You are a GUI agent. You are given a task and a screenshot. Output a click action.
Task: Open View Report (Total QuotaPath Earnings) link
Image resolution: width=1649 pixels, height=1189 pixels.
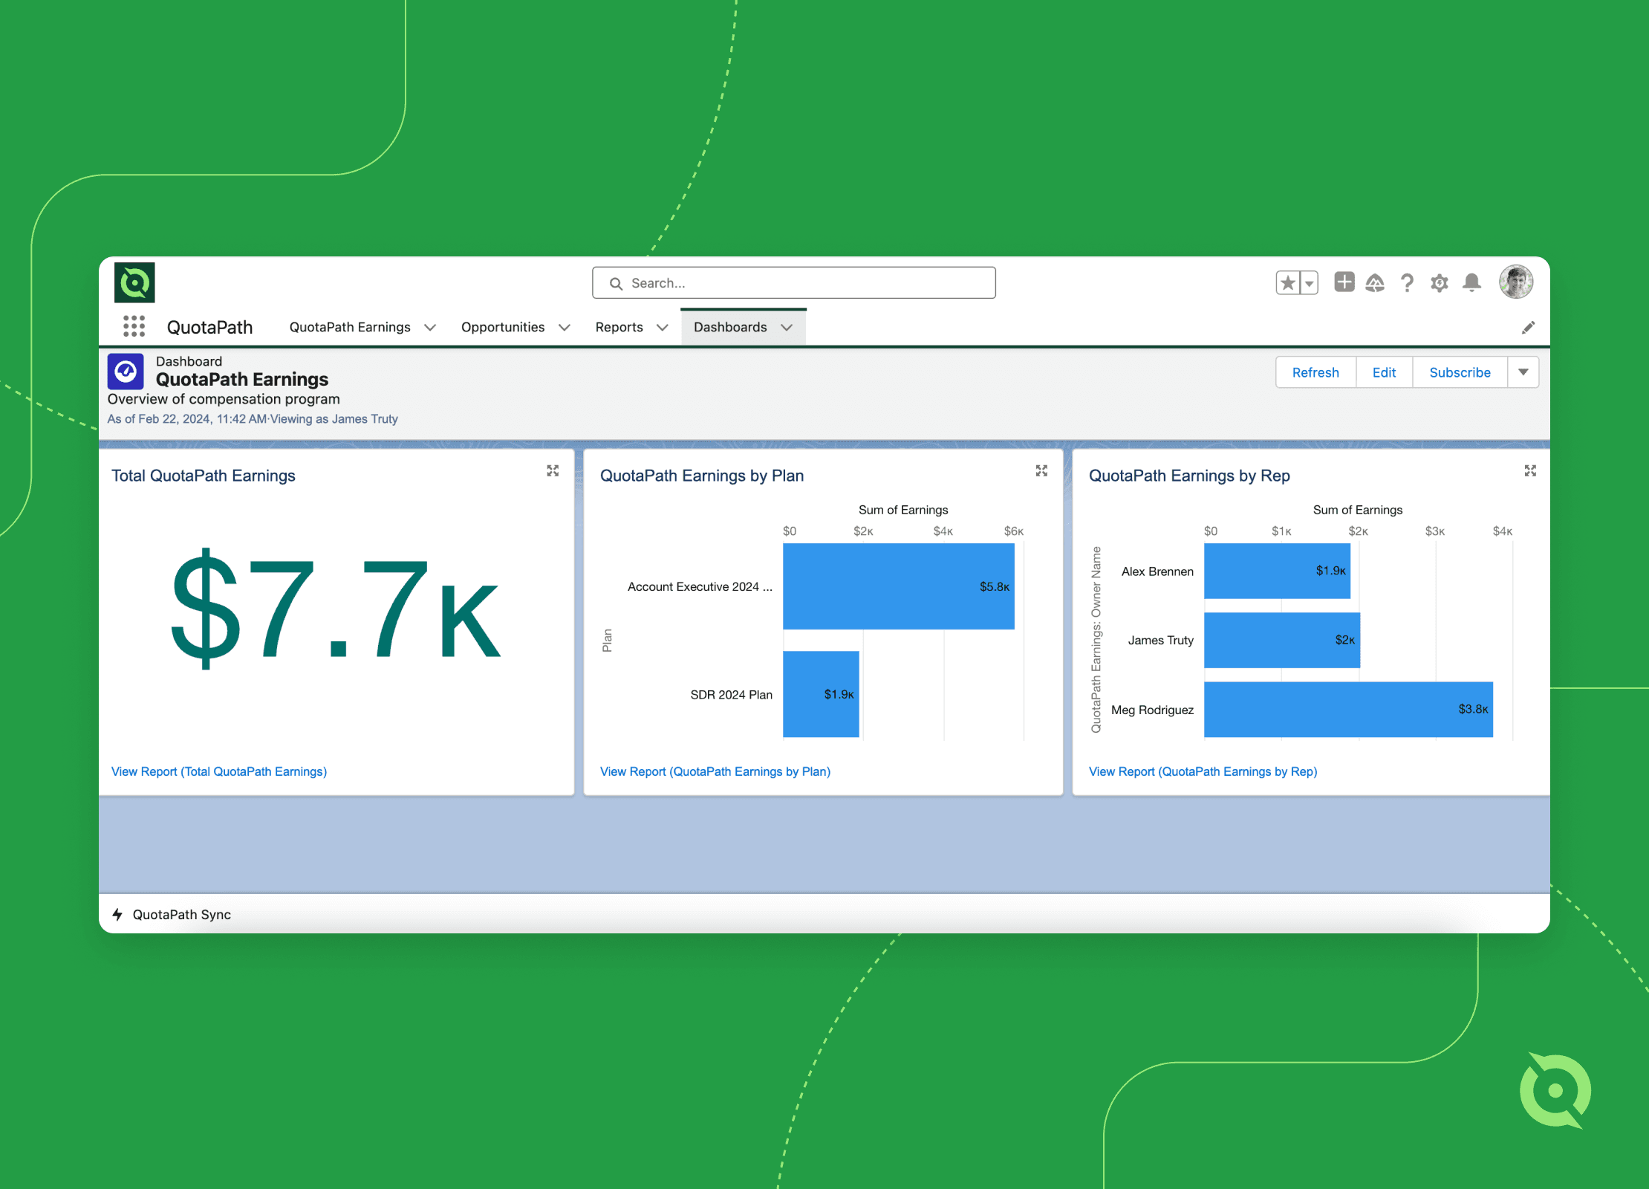[x=219, y=771]
